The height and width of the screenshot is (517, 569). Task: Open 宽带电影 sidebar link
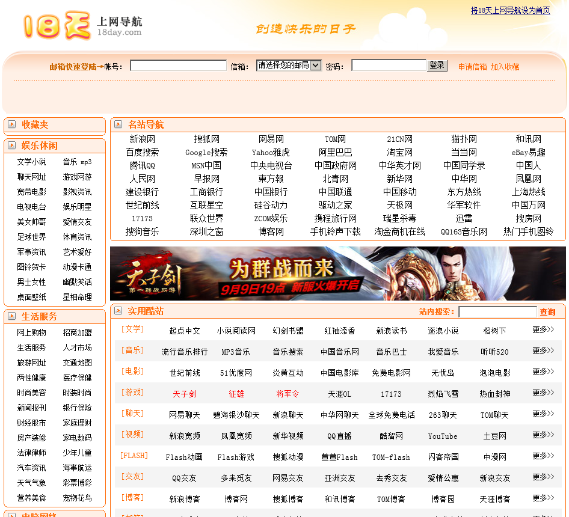pyautogui.click(x=31, y=192)
